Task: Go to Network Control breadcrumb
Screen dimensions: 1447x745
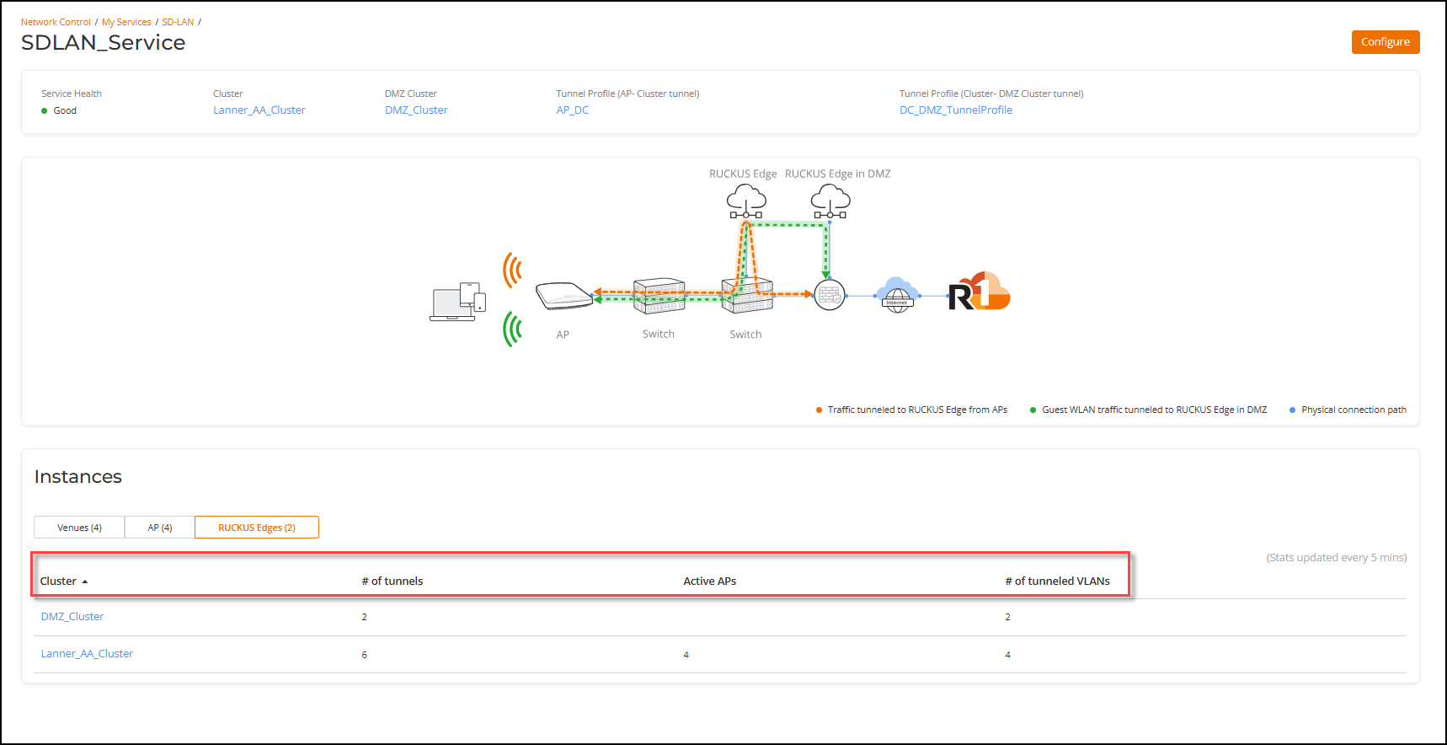Action: click(x=56, y=22)
